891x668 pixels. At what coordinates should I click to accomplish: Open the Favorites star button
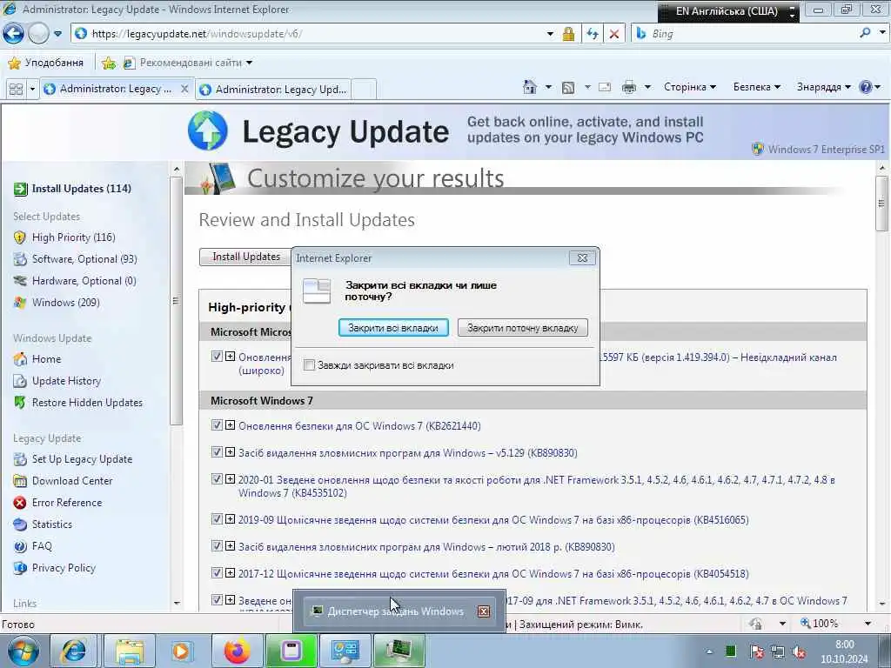pos(45,63)
